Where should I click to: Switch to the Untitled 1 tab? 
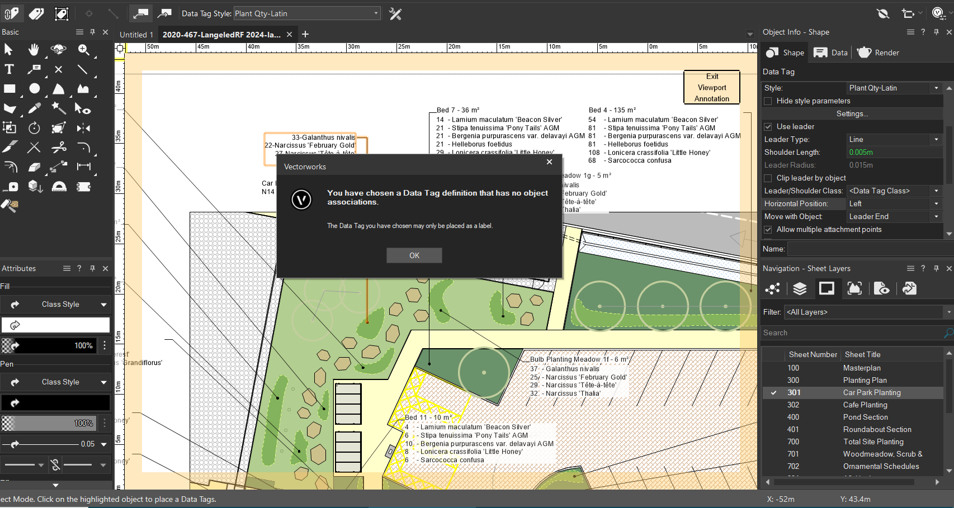coord(136,35)
